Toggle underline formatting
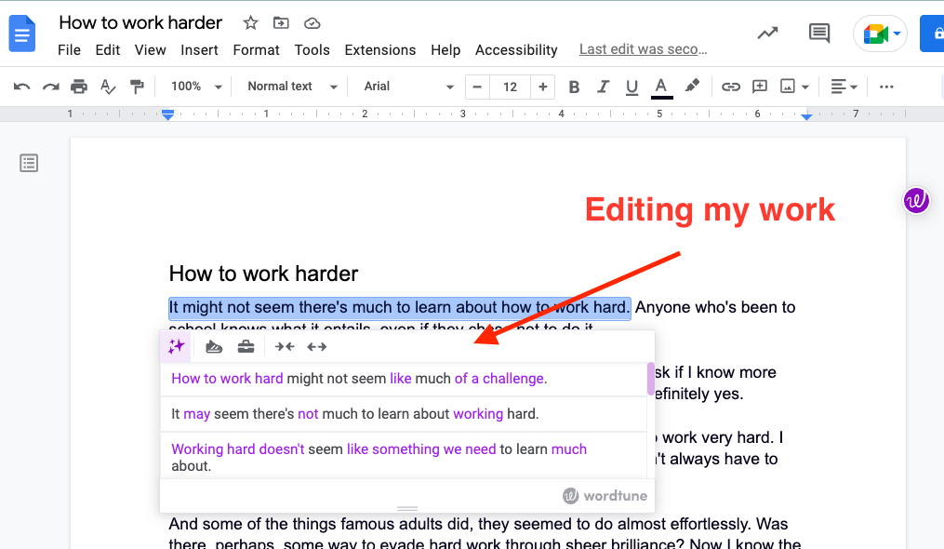The image size is (944, 549). [632, 86]
